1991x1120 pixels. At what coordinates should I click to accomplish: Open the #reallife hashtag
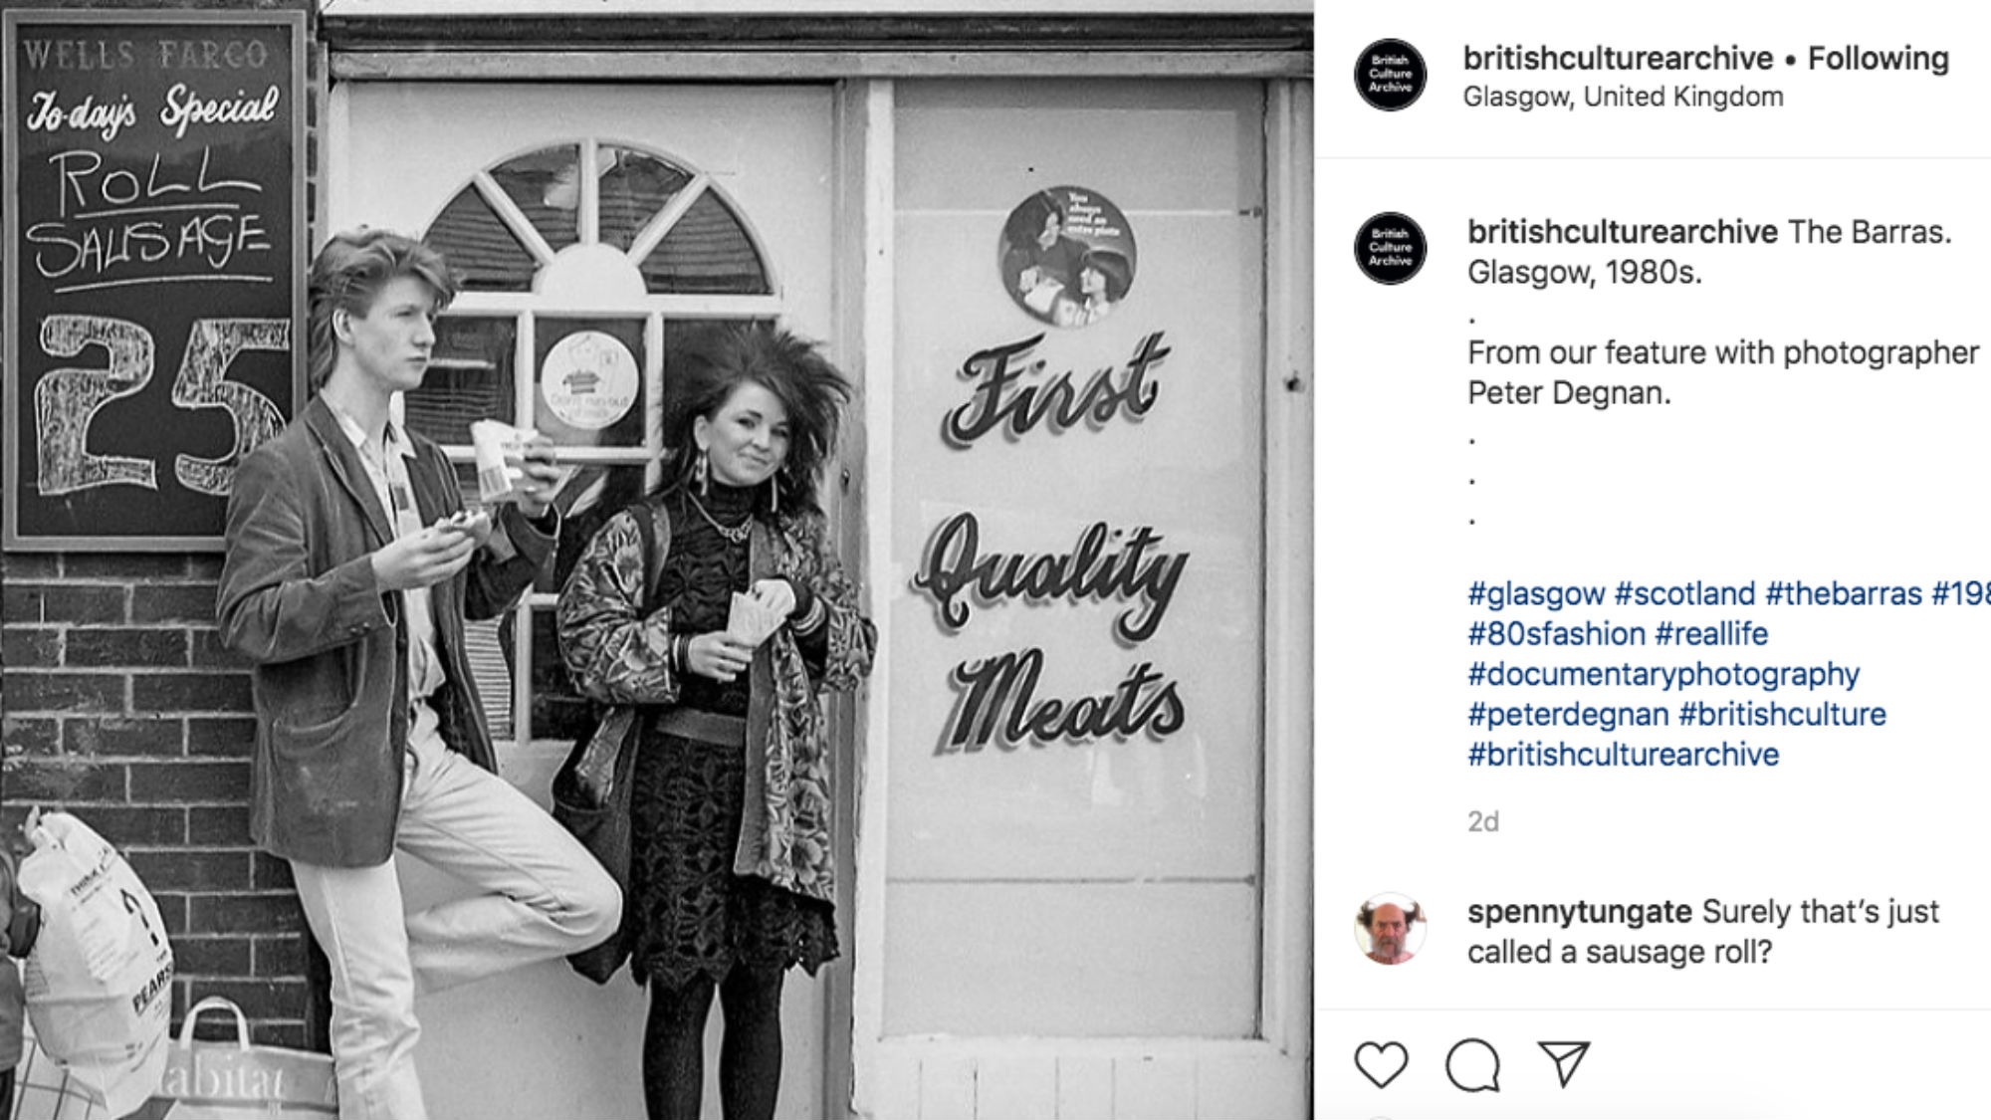point(1711,633)
